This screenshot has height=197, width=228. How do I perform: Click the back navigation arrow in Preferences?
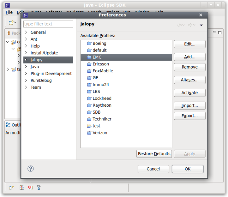[x=179, y=25]
